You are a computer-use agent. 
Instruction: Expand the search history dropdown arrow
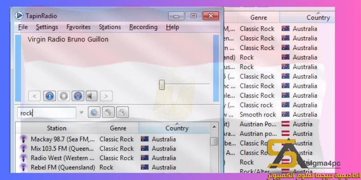[81, 112]
